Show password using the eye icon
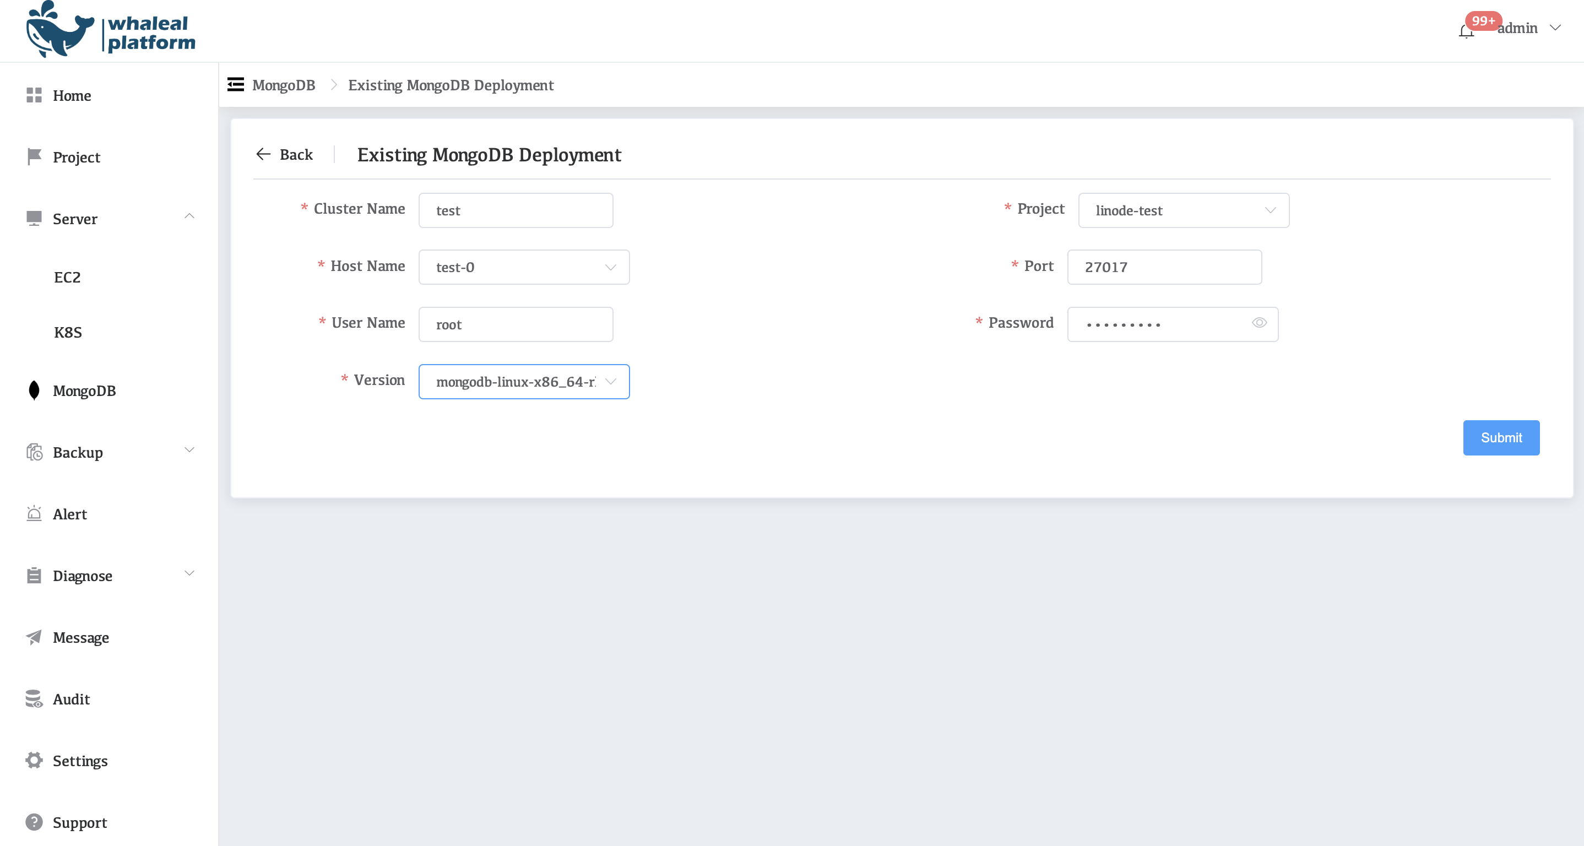Image resolution: width=1584 pixels, height=846 pixels. (x=1258, y=323)
